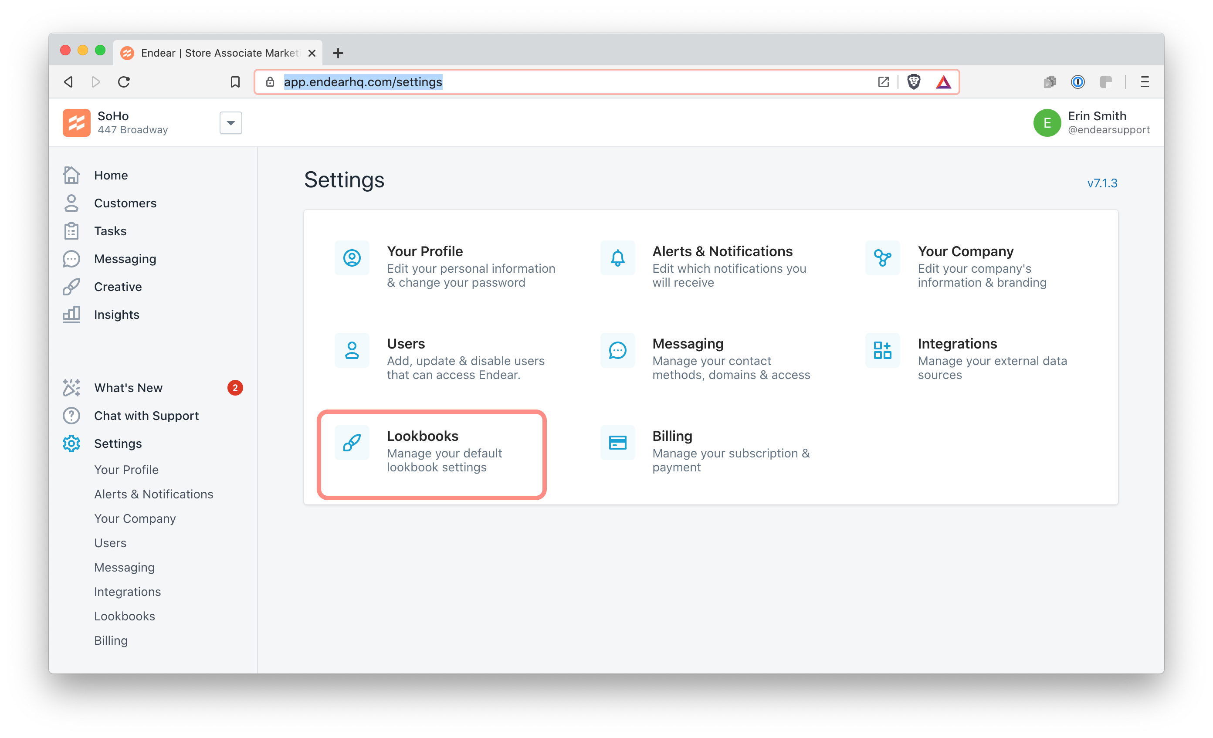Go back to previous page

(x=68, y=82)
